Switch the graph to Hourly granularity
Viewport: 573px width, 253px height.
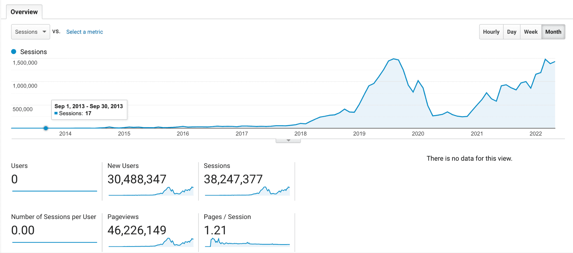pos(491,32)
